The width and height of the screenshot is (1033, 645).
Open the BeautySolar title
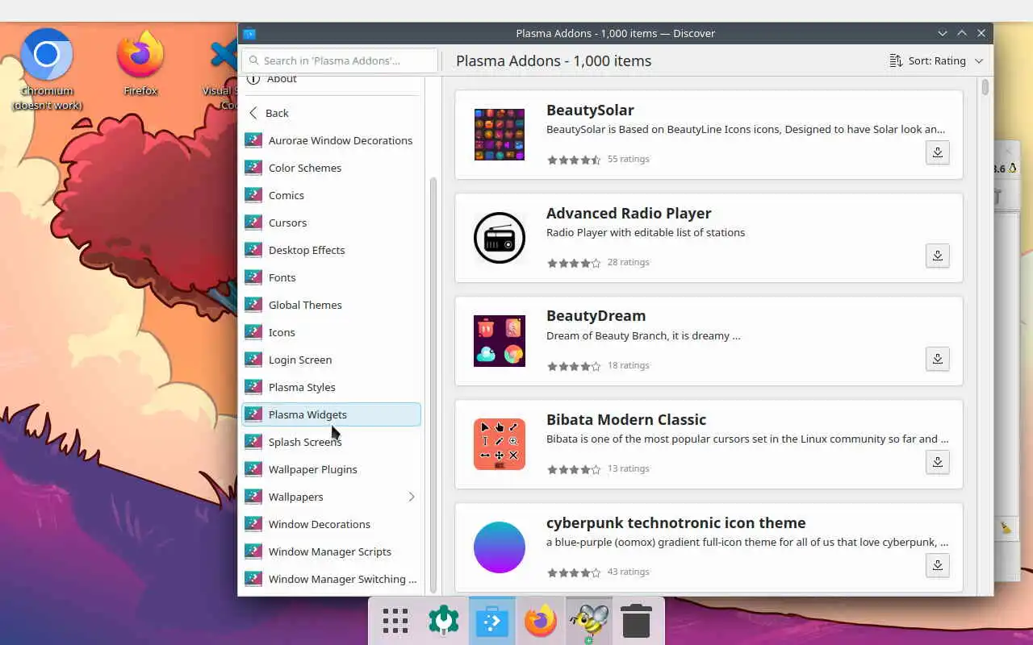[590, 110]
